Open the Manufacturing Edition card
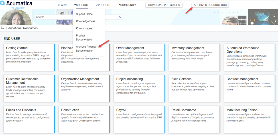The height and width of the screenshot is (135, 278). 250,119
